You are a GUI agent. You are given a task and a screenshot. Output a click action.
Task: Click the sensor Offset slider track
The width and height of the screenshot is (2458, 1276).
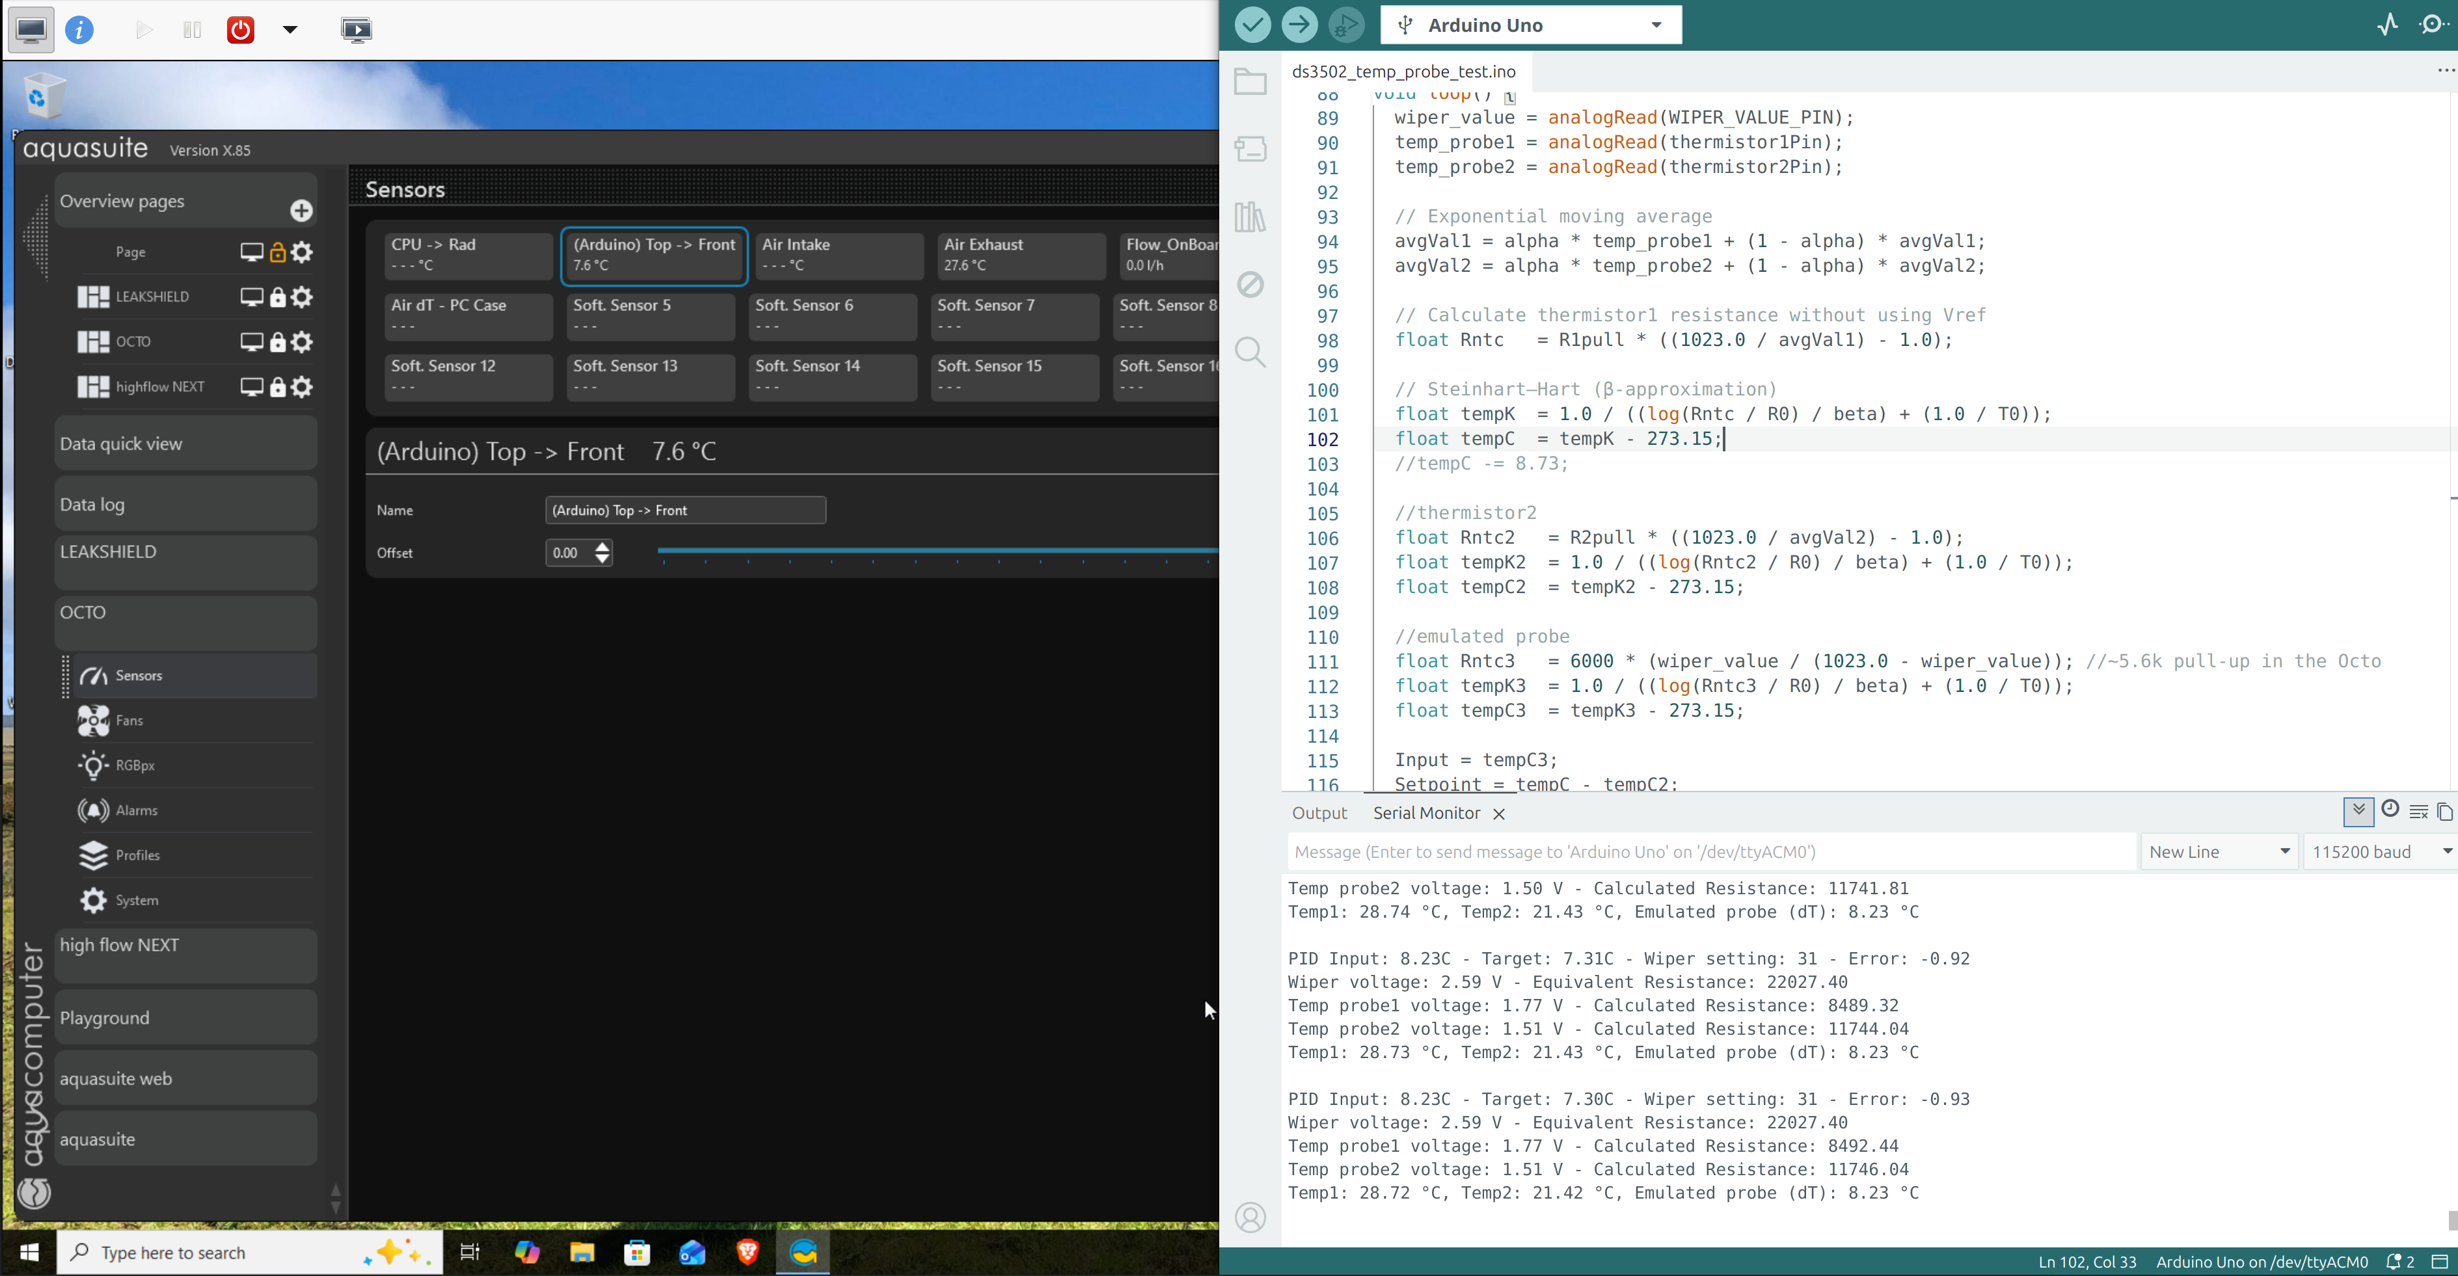[x=935, y=550]
